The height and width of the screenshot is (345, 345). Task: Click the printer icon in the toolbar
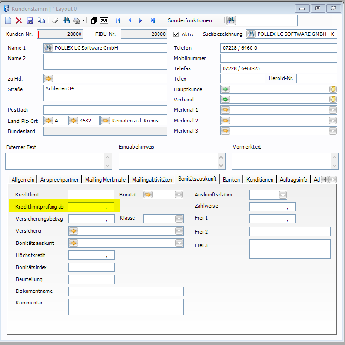77,20
